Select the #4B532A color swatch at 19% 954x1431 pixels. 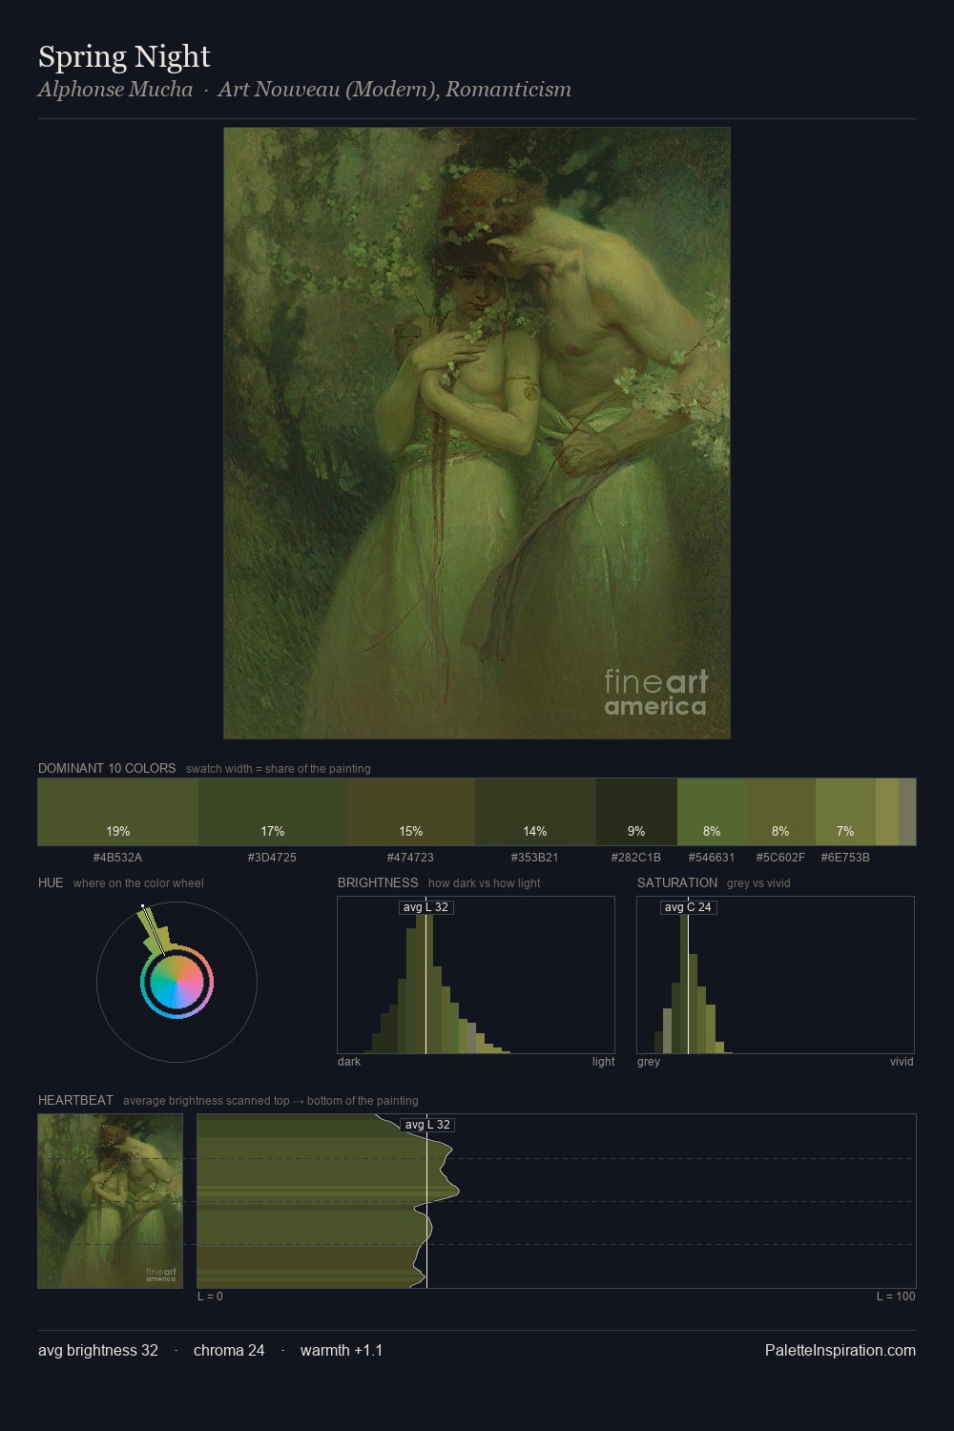118,812
